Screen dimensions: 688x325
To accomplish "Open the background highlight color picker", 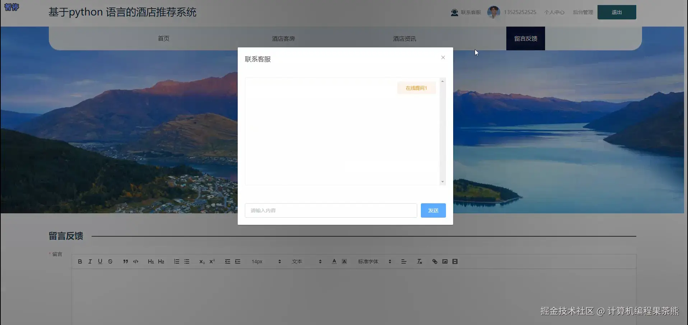I will point(344,261).
